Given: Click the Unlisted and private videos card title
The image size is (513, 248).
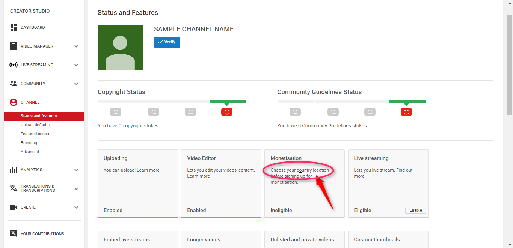Looking at the screenshot, I should point(302,239).
